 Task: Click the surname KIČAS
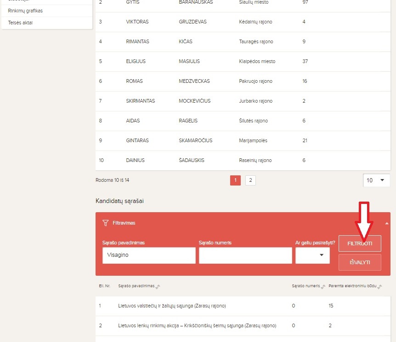pyautogui.click(x=186, y=41)
